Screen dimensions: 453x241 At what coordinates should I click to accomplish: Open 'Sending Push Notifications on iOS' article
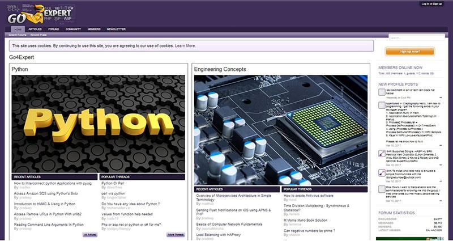click(x=234, y=212)
